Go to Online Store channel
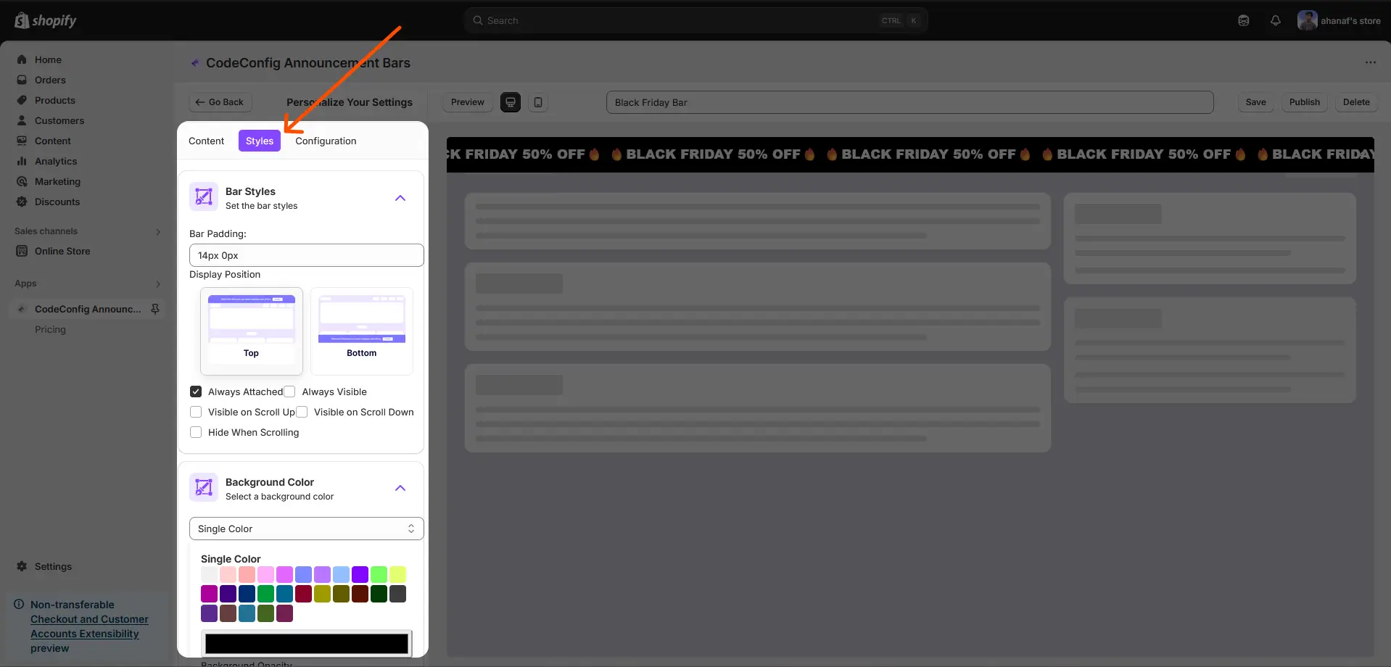This screenshot has width=1391, height=667. [x=62, y=251]
